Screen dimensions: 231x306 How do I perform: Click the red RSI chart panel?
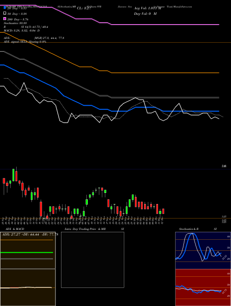coord(203,287)
